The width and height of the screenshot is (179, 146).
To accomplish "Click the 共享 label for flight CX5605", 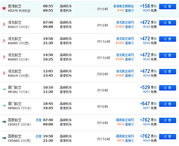I will [38, 136].
